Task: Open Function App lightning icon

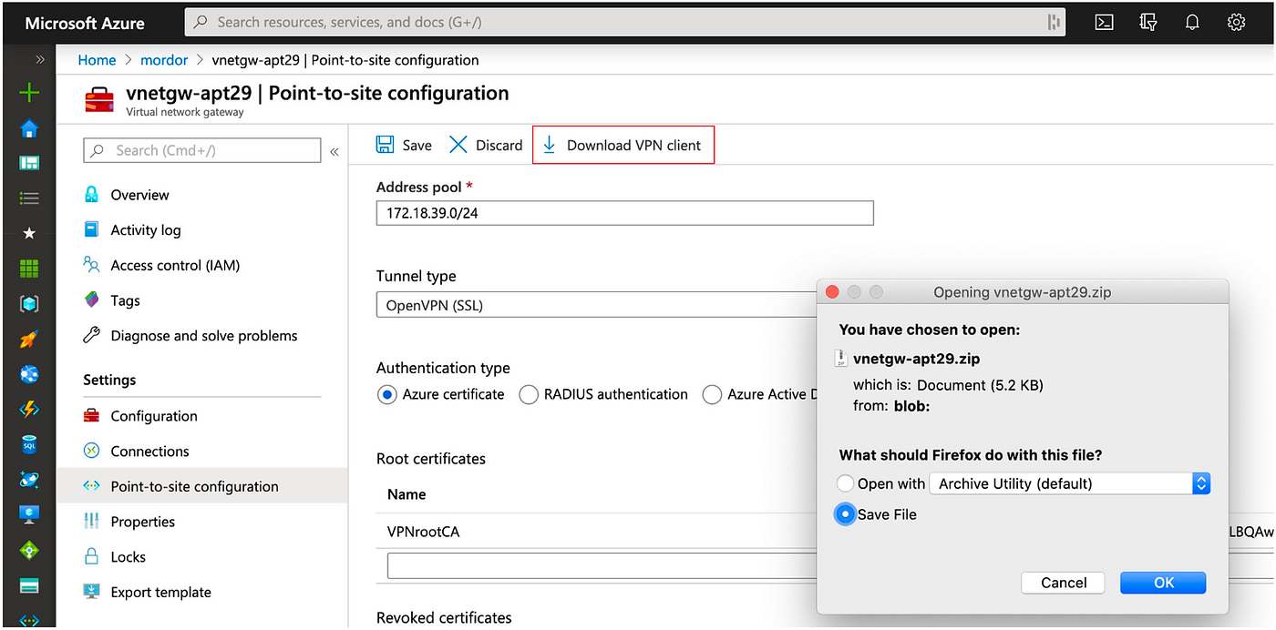Action: coord(29,410)
